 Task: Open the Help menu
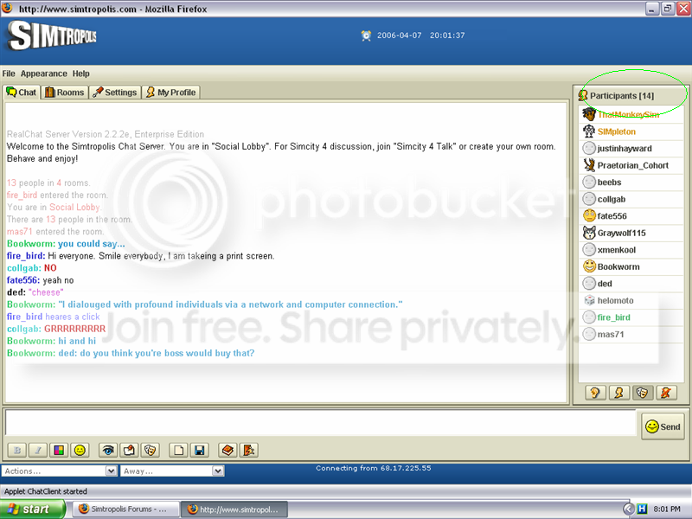click(80, 74)
